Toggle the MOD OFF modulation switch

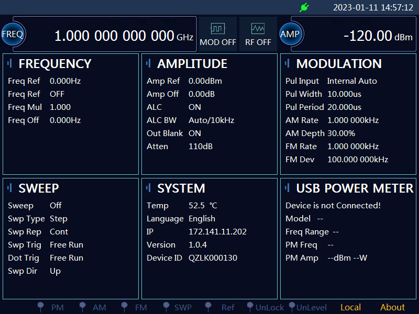(x=218, y=35)
